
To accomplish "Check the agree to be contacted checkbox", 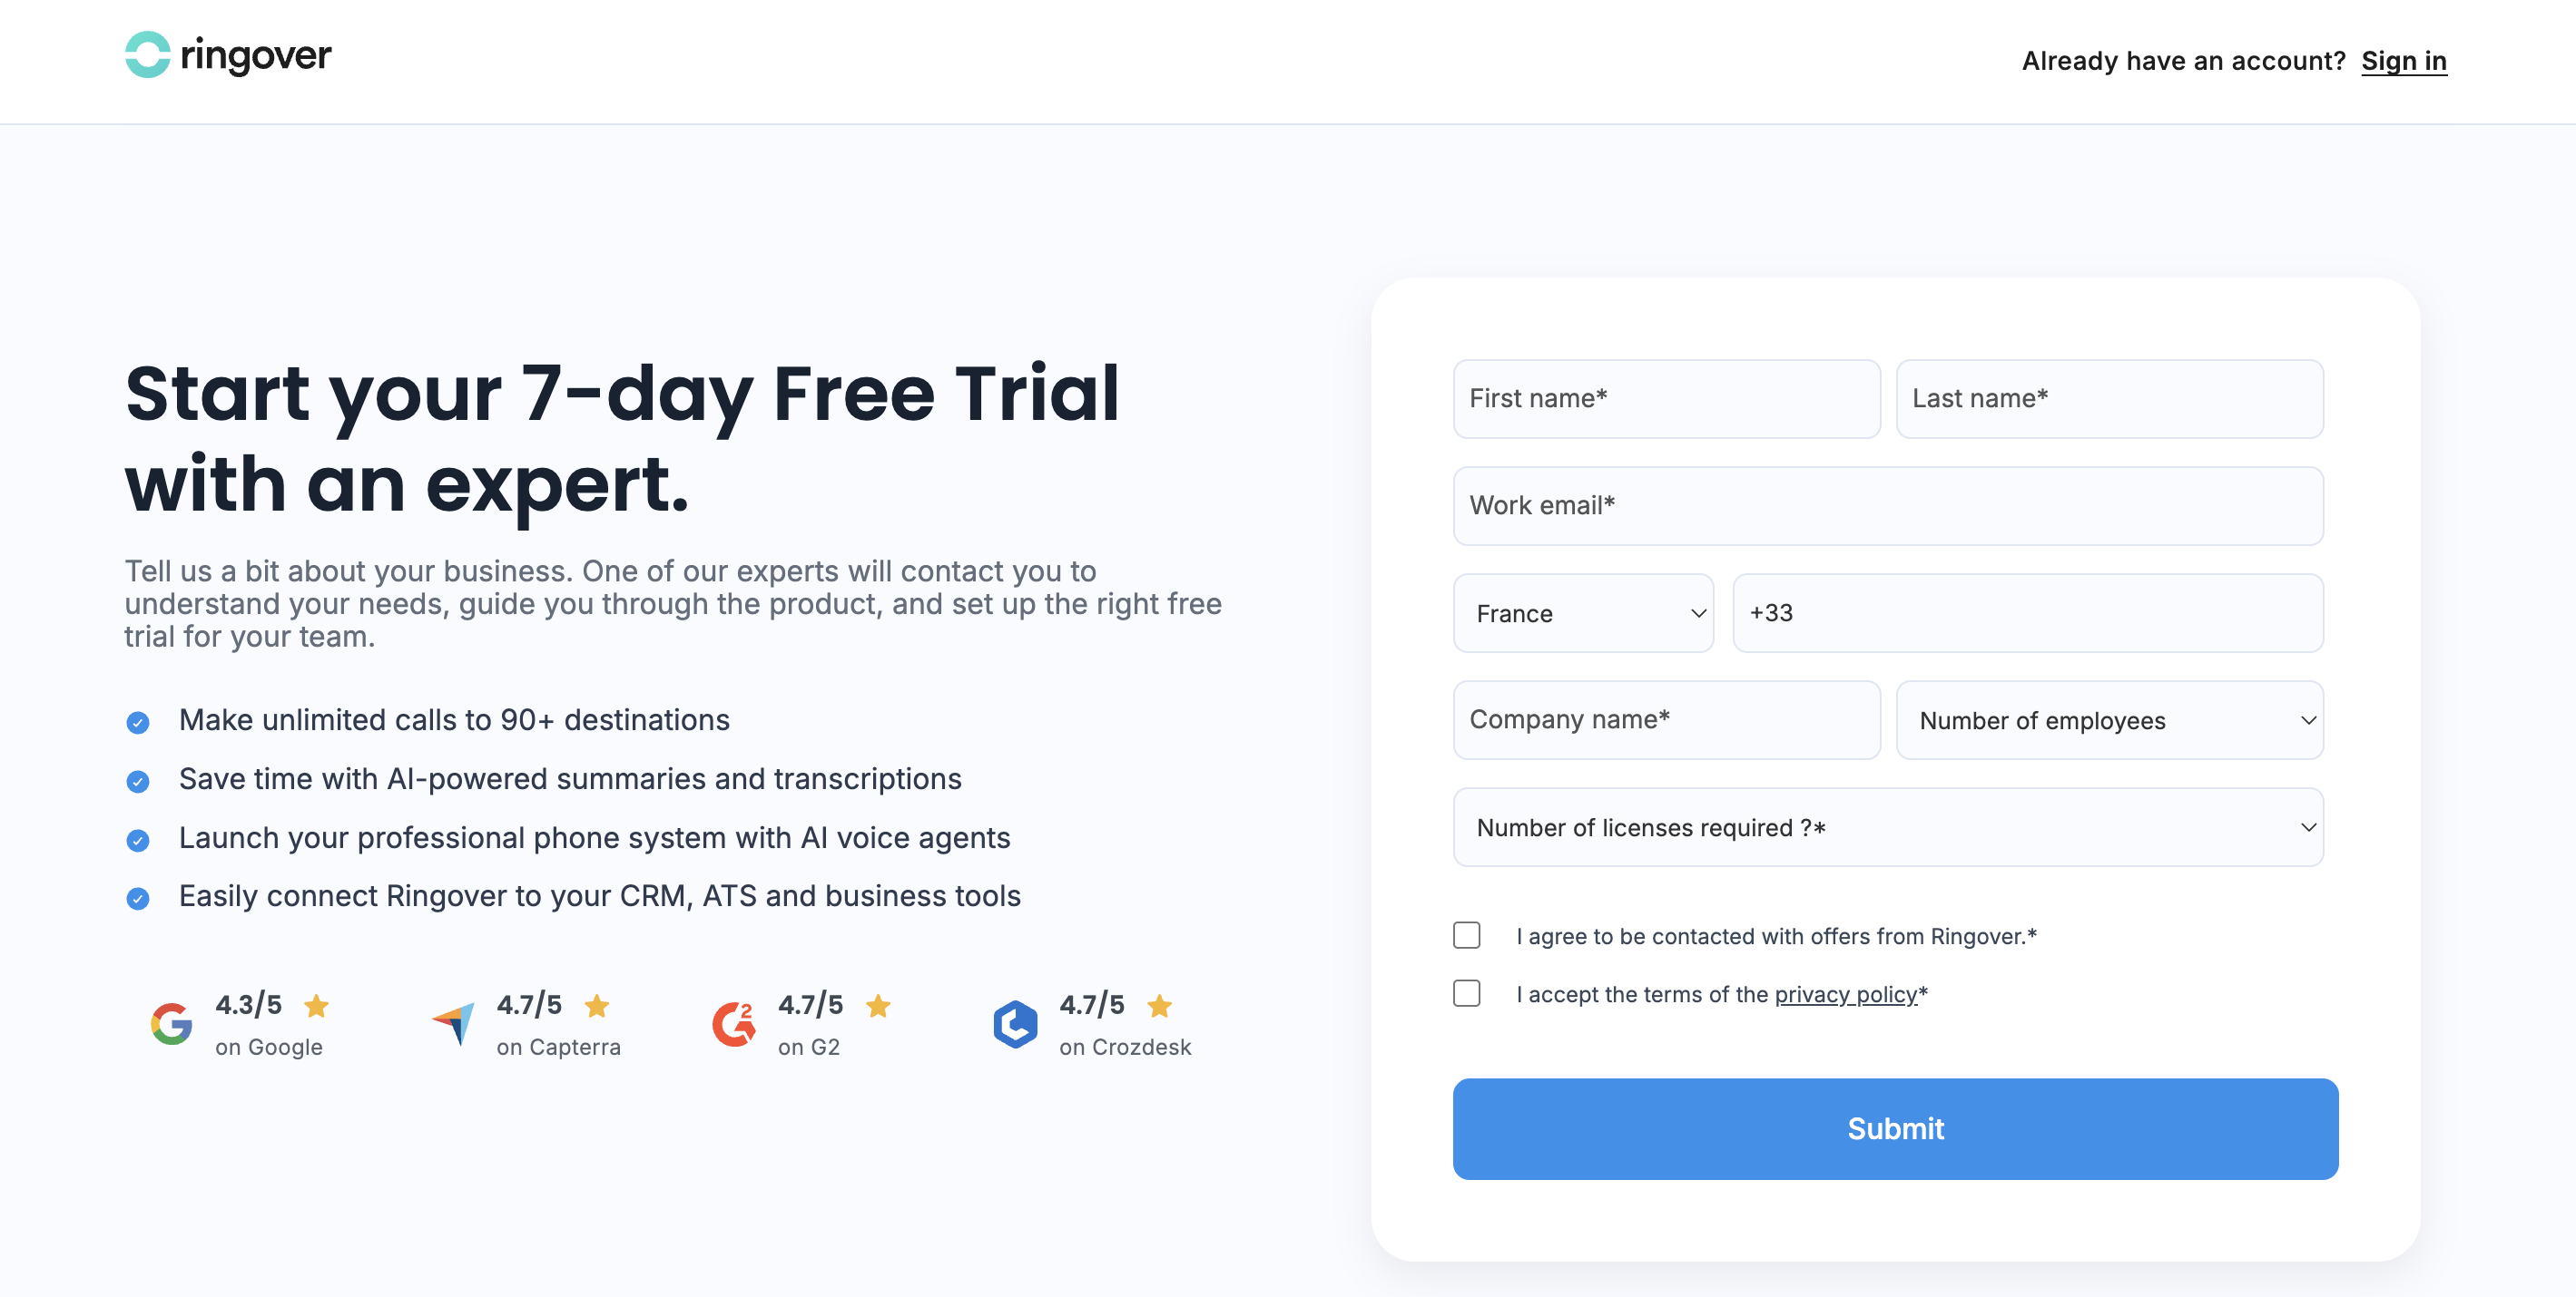I will point(1466,935).
